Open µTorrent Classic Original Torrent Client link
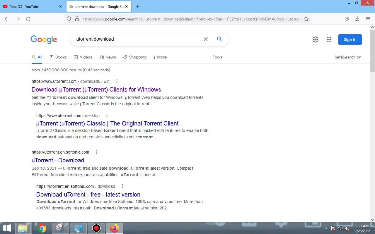Viewport: 375px width, 234px height. point(108,123)
